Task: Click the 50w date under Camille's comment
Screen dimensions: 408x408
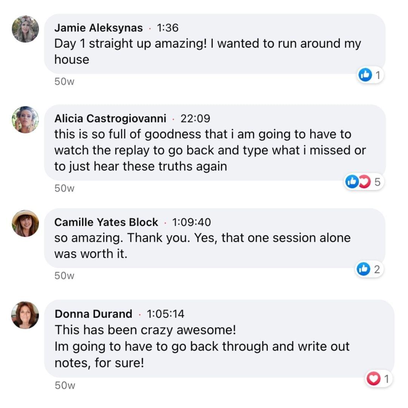Action: (65, 276)
